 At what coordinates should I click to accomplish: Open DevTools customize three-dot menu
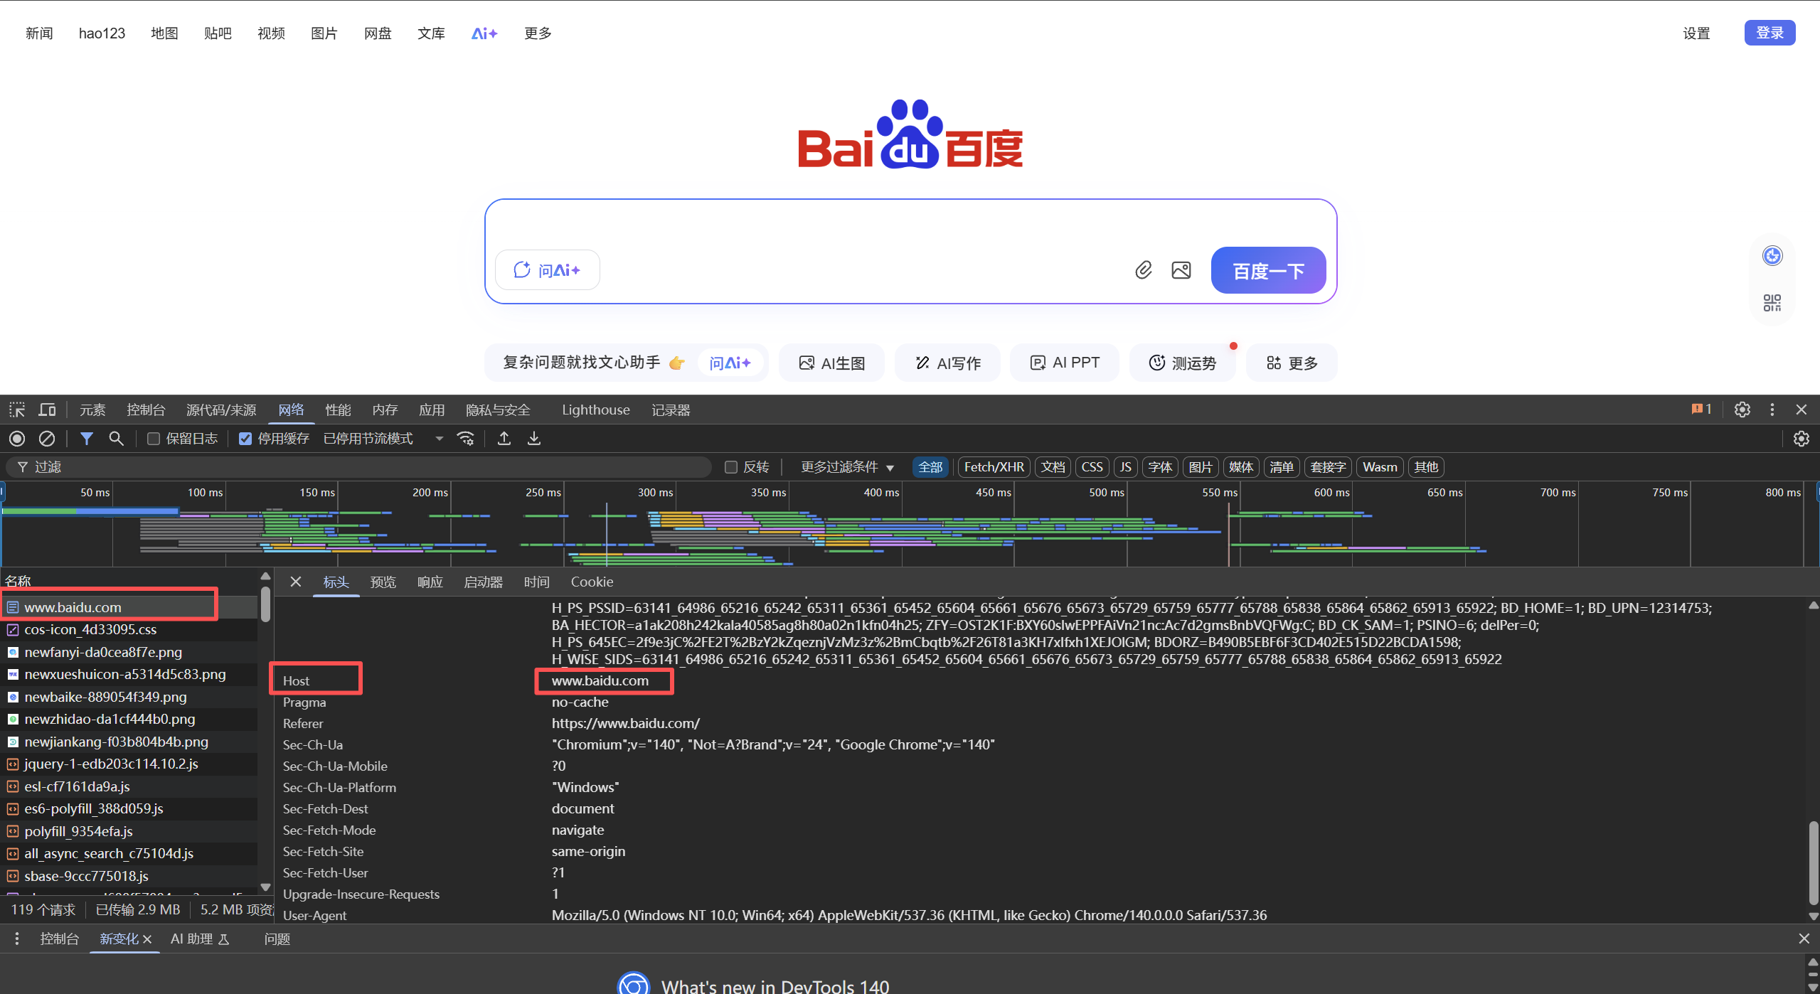[1772, 410]
